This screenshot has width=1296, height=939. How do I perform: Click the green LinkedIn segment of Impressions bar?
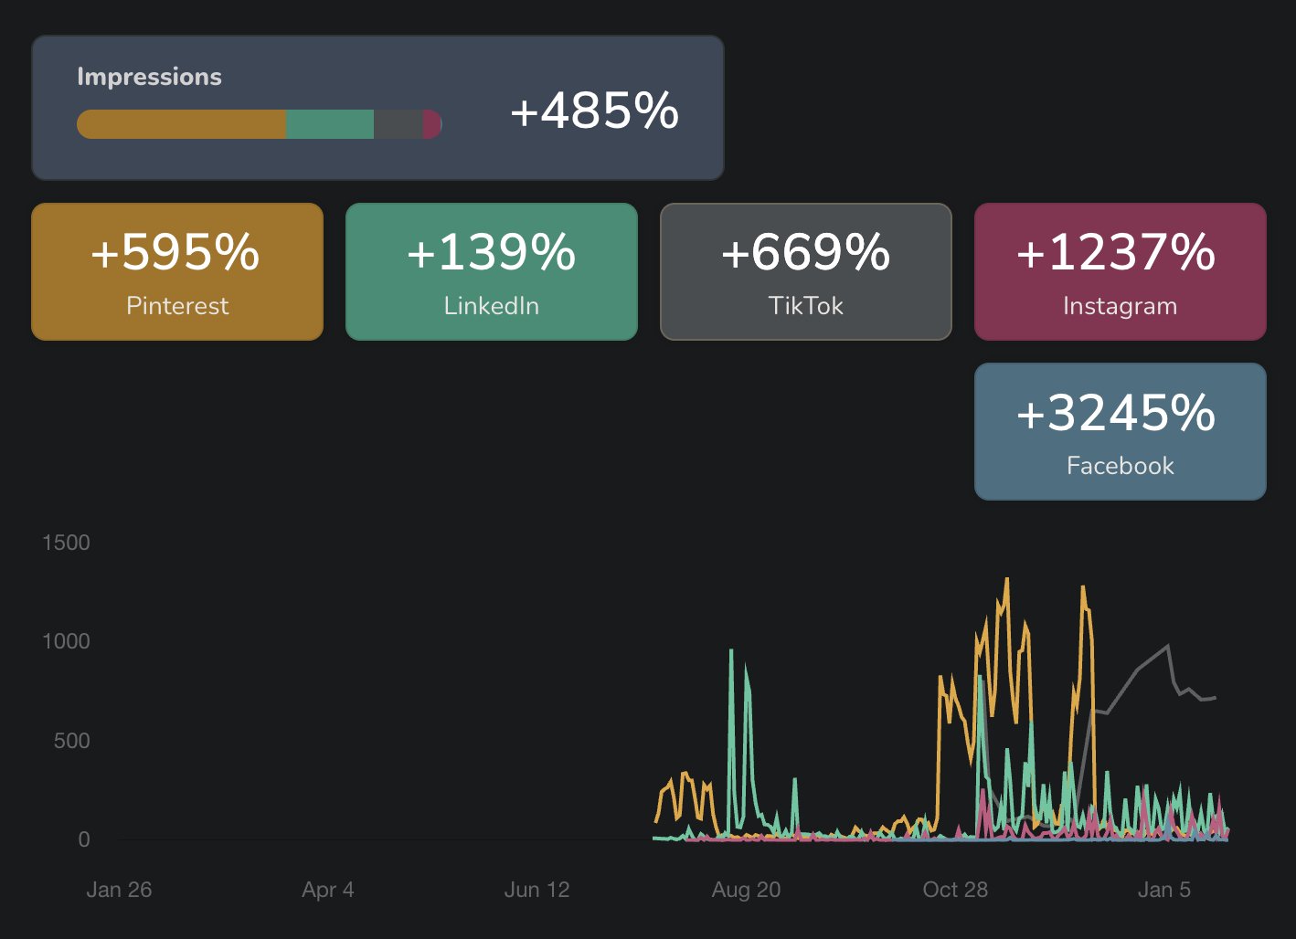pyautogui.click(x=330, y=124)
